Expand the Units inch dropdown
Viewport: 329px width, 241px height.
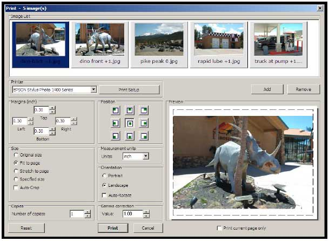(146, 156)
